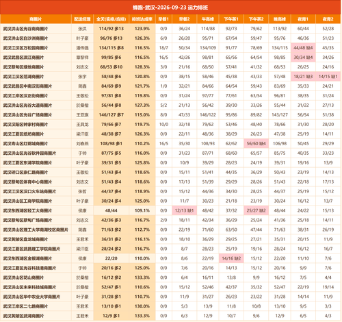Select row 武汉洪山区光谷广场商圈片

click(170, 115)
